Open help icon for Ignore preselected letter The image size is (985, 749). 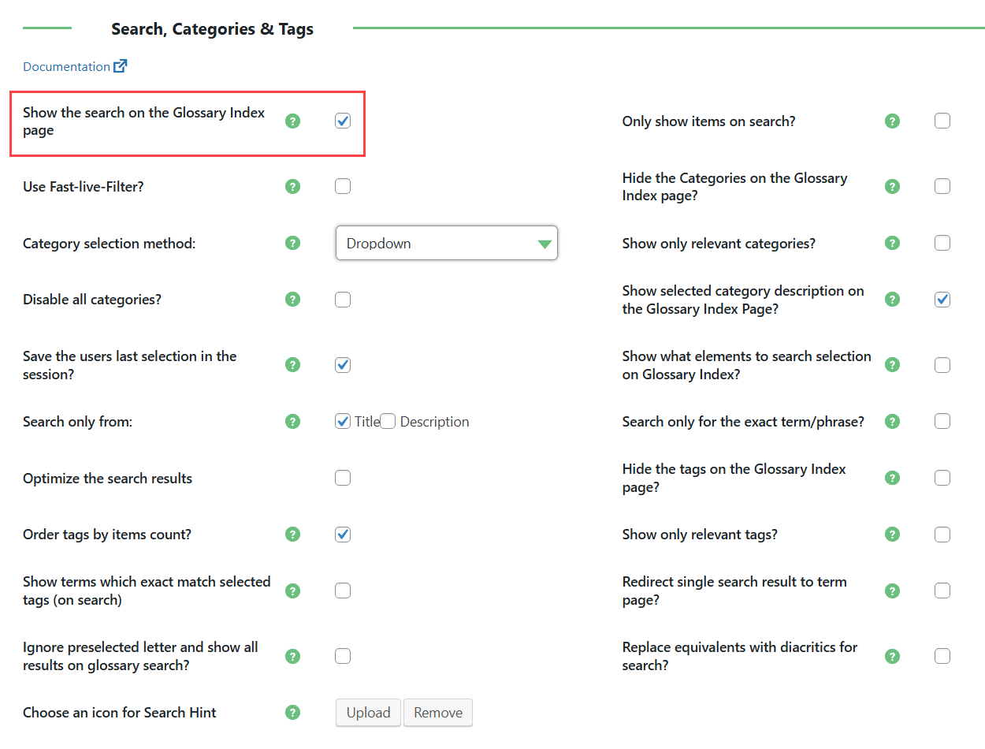[x=293, y=656]
